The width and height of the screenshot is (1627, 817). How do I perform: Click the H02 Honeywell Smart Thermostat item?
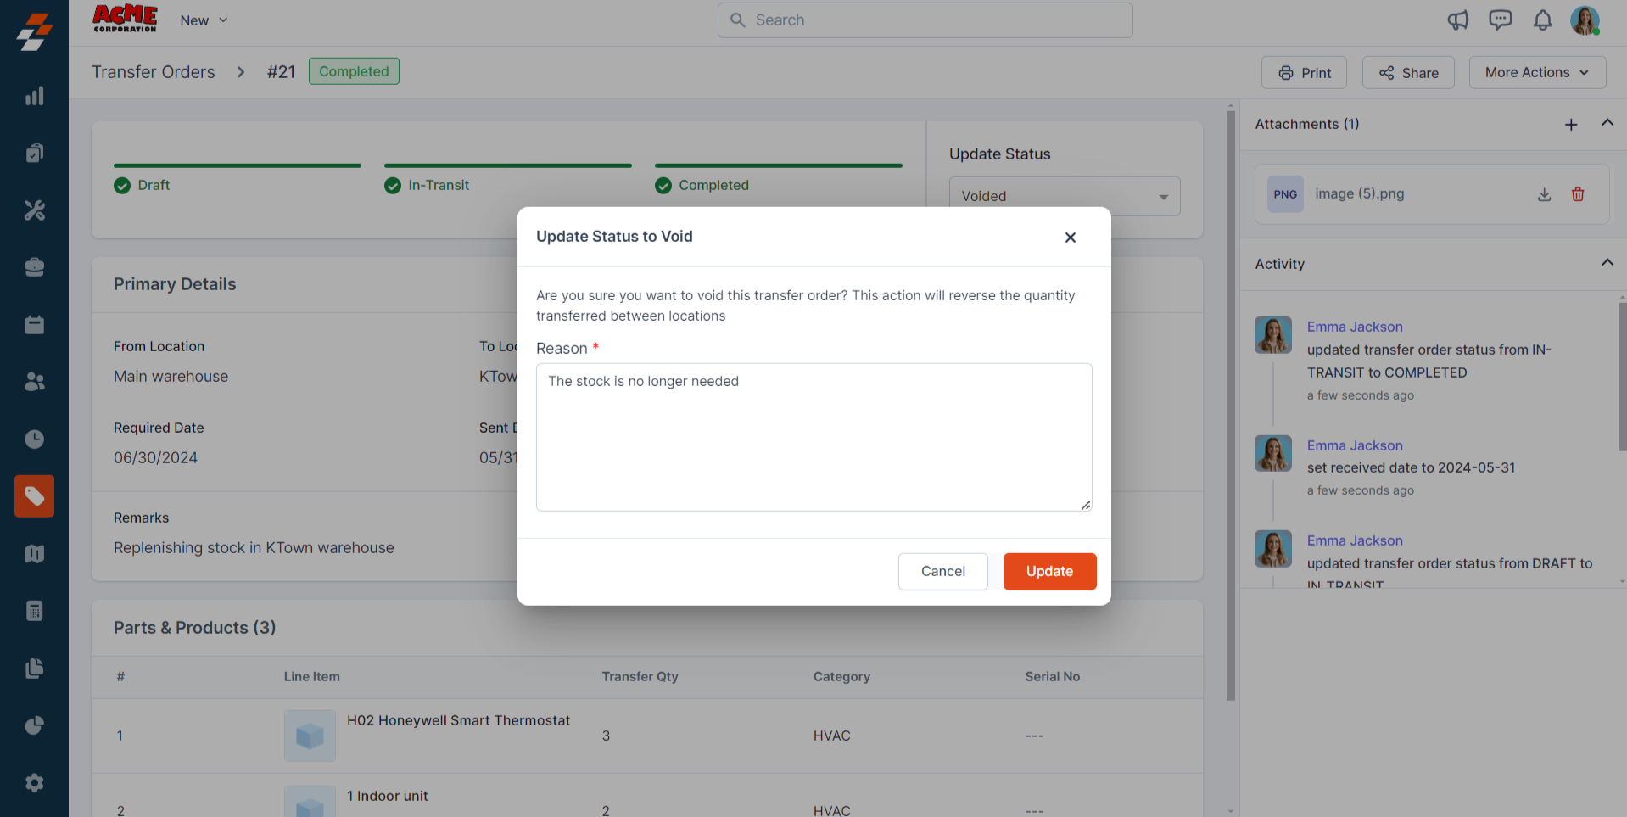(458, 720)
